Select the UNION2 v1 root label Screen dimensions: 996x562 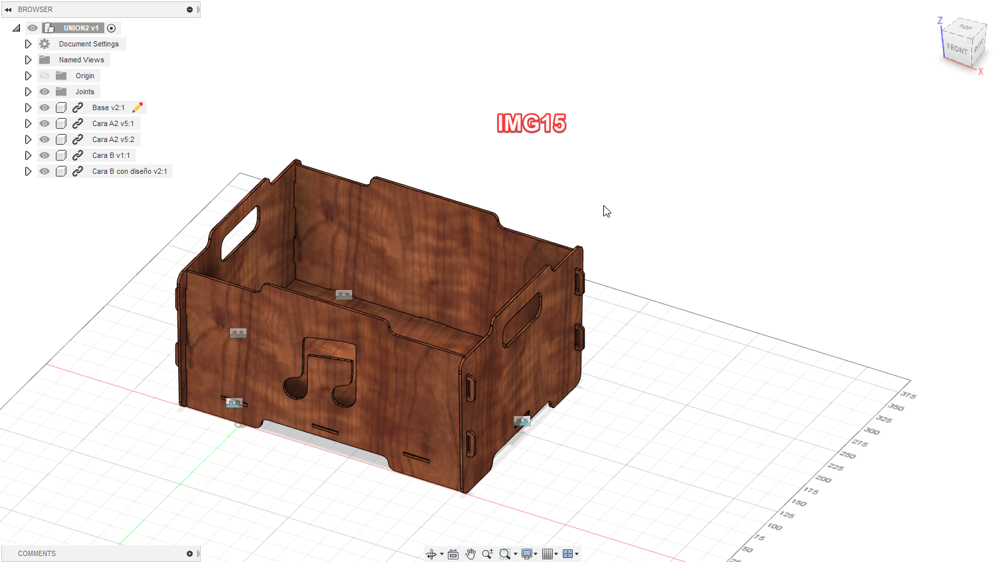pos(81,28)
